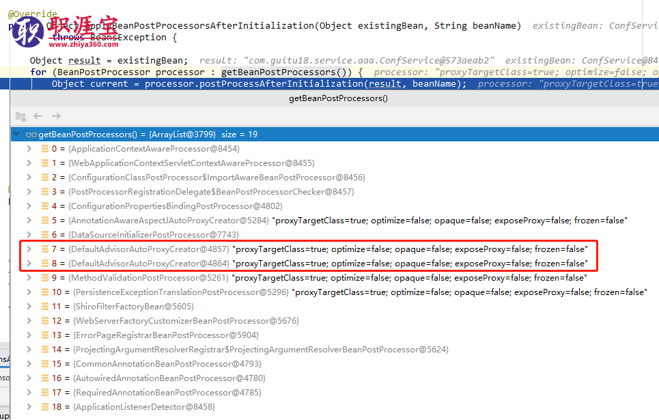Expand element 6 DataSourceInitializerPostProcessor
Image resolution: width=659 pixels, height=420 pixels.
[29, 234]
